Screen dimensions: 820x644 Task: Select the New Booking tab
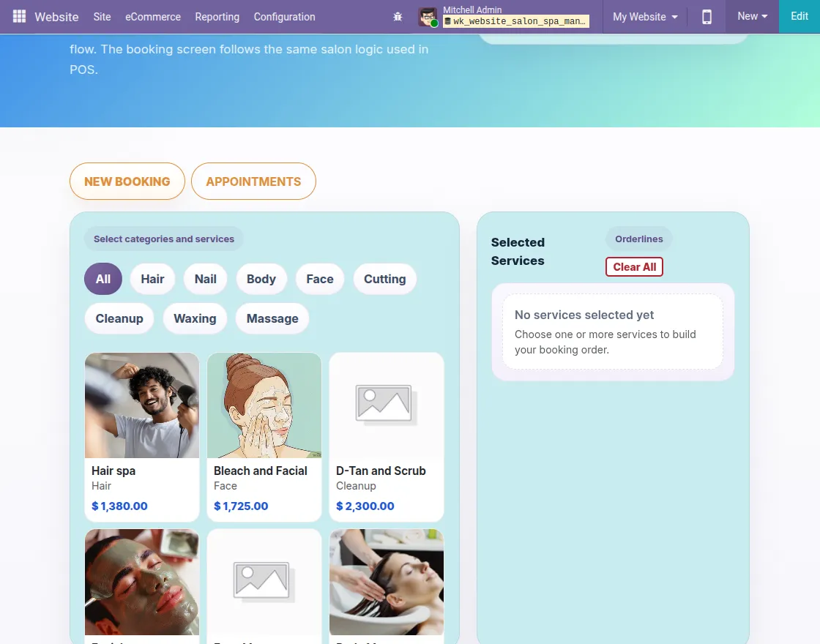[127, 181]
